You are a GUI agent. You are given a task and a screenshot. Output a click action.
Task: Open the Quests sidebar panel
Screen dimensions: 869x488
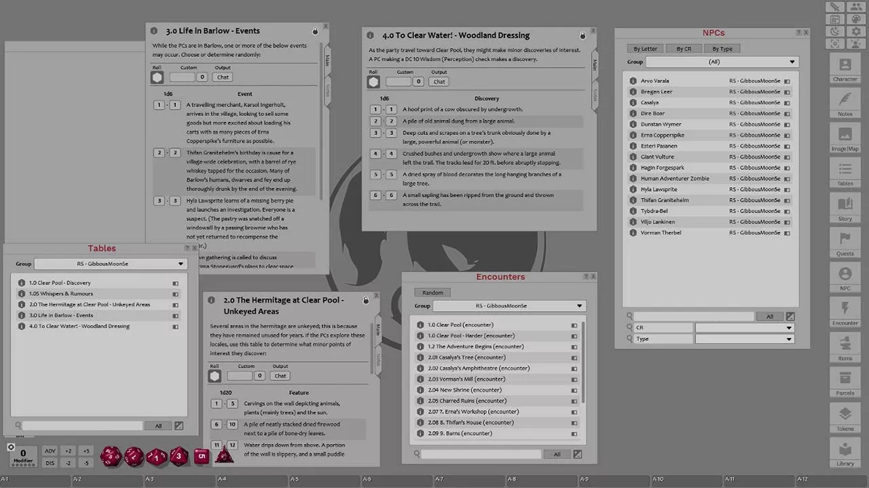[845, 243]
